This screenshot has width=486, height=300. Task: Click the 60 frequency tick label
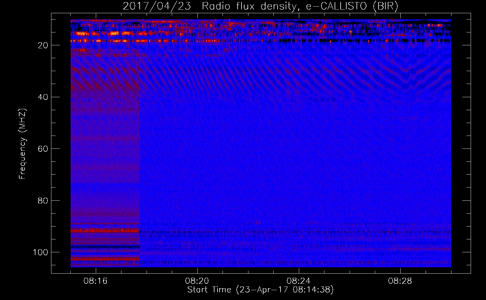click(x=43, y=149)
